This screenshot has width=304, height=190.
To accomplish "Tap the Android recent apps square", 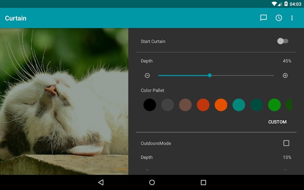I will click(x=204, y=182).
